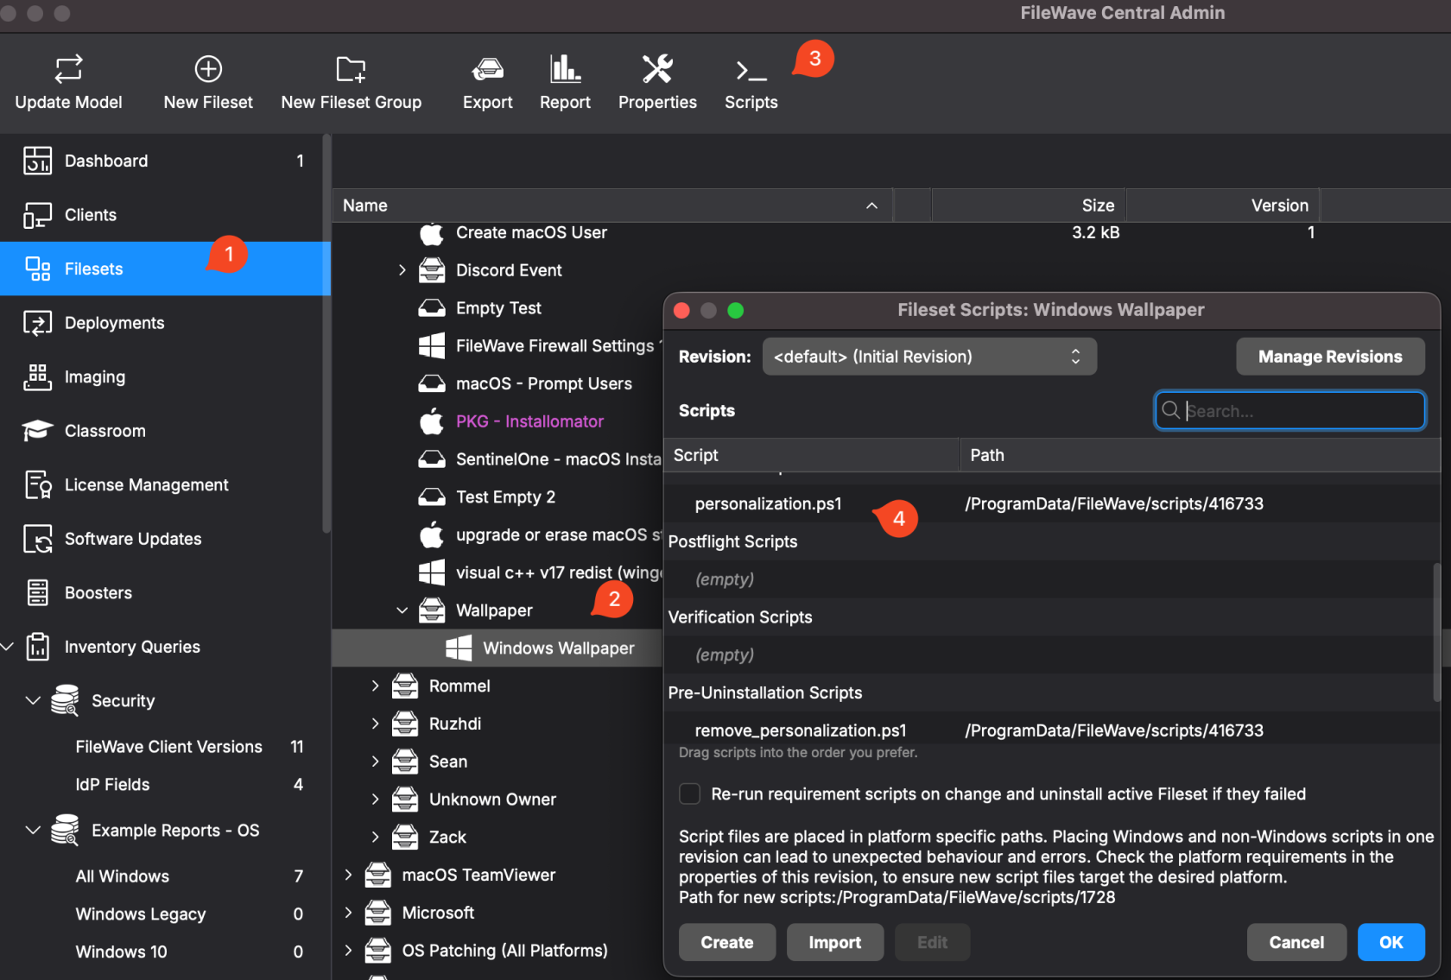Expand the Discord Event group
Image resolution: width=1451 pixels, height=980 pixels.
click(x=402, y=270)
